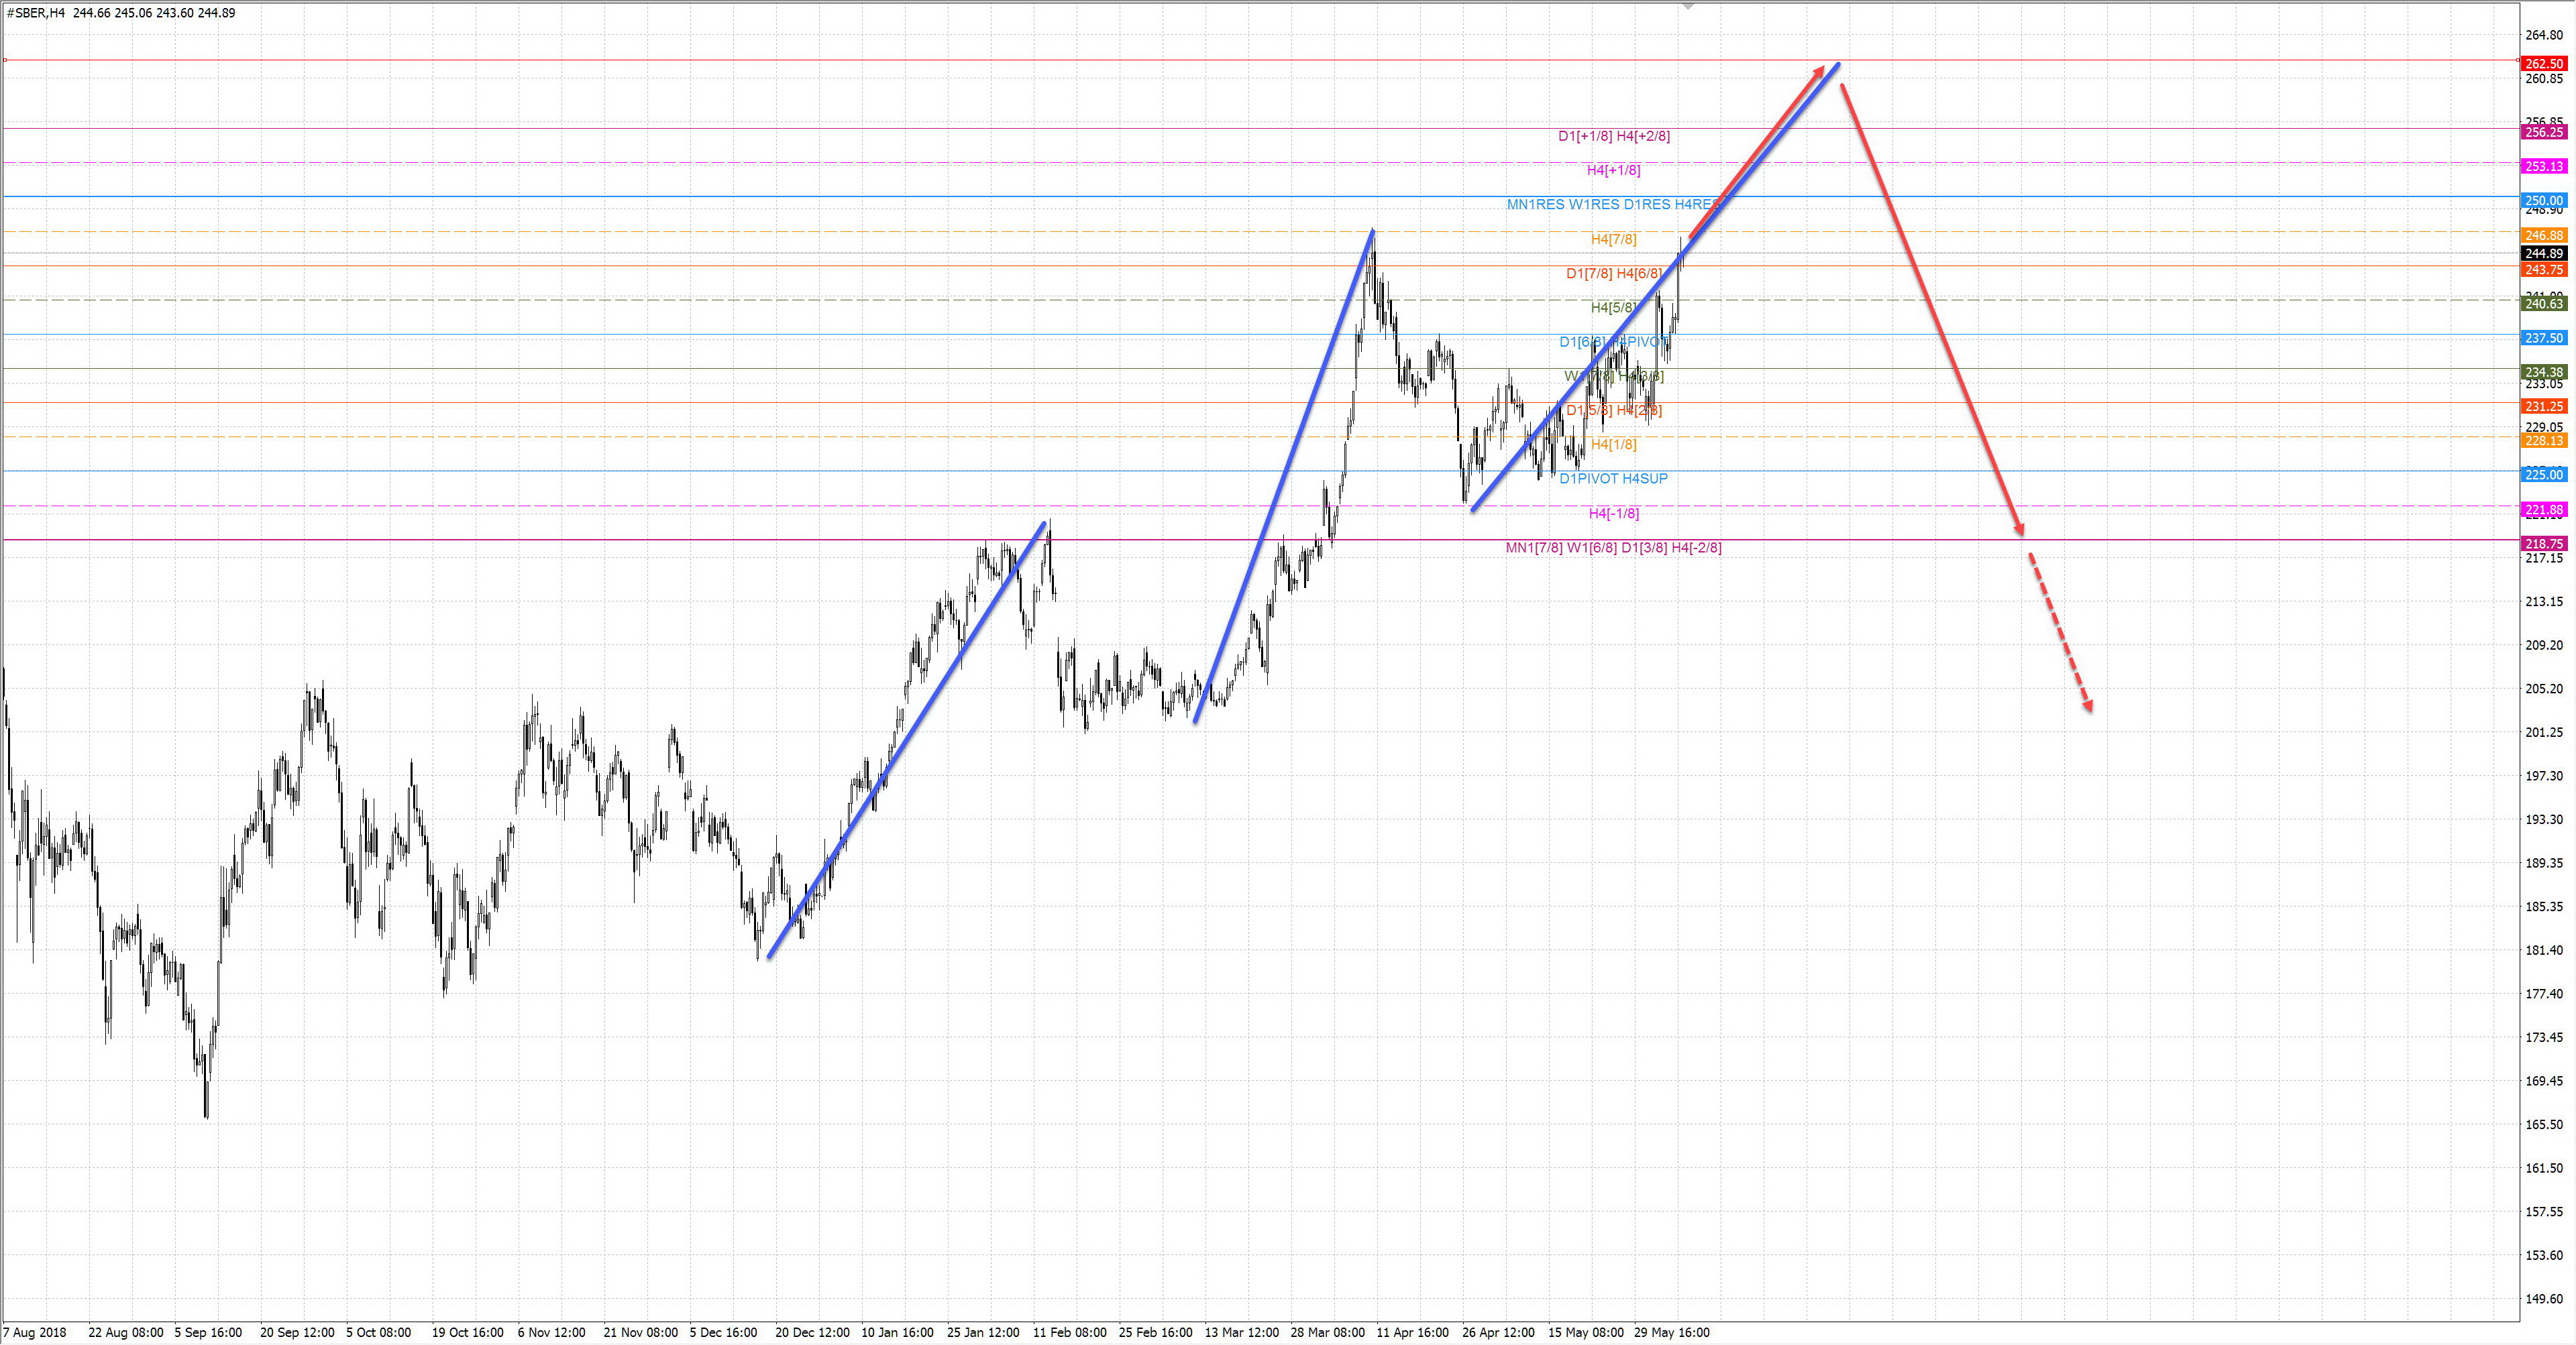Screen dimensions: 2576x1345
Task: Click the chart shift triangle marker at top
Action: coord(1688,7)
